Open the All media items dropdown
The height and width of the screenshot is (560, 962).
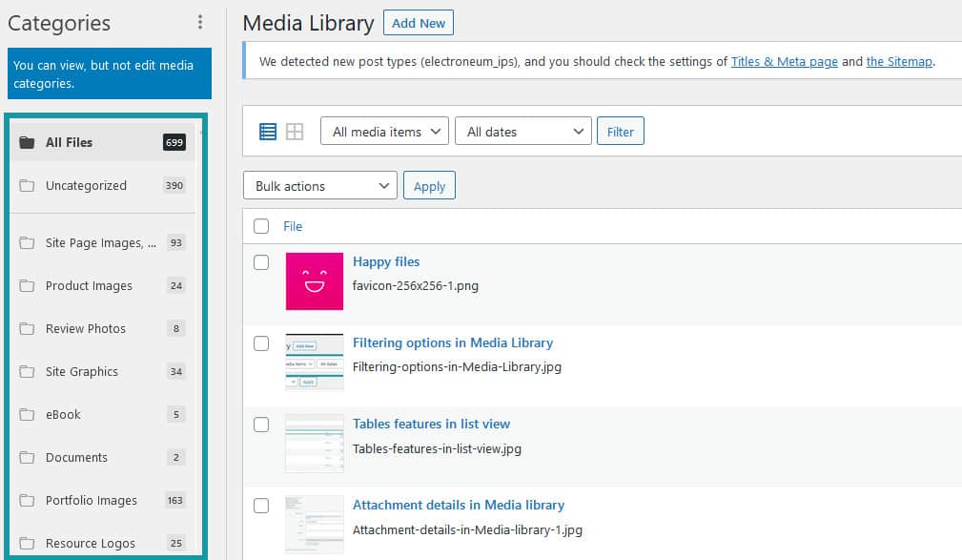pos(384,132)
